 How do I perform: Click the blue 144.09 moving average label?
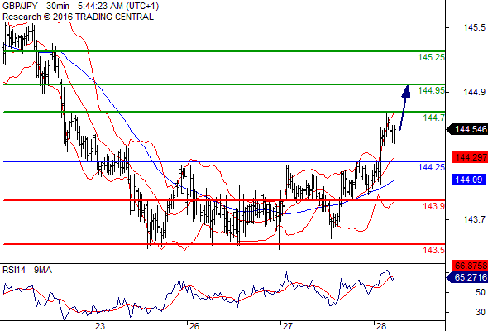(x=468, y=180)
